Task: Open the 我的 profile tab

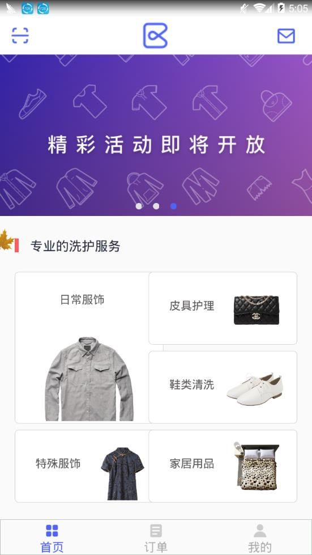Action: pyautogui.click(x=260, y=537)
